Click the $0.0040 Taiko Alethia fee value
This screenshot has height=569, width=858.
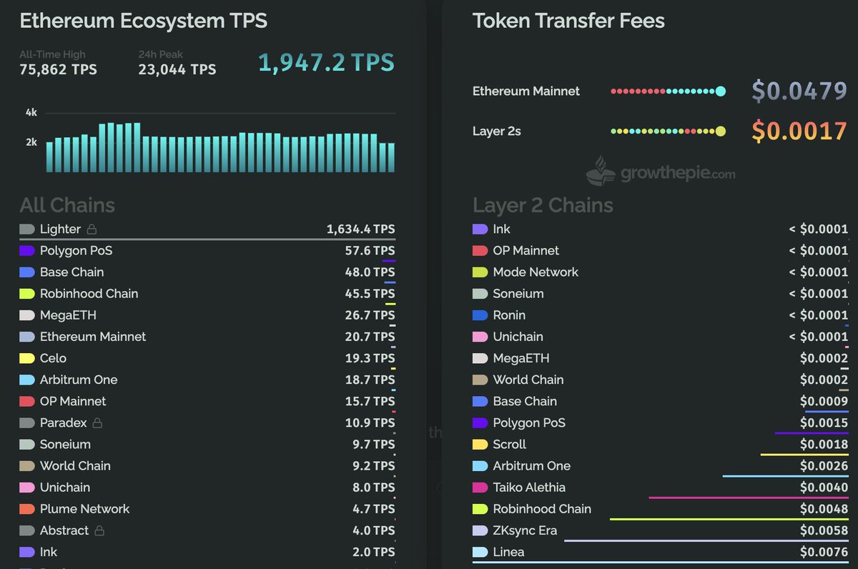(824, 488)
